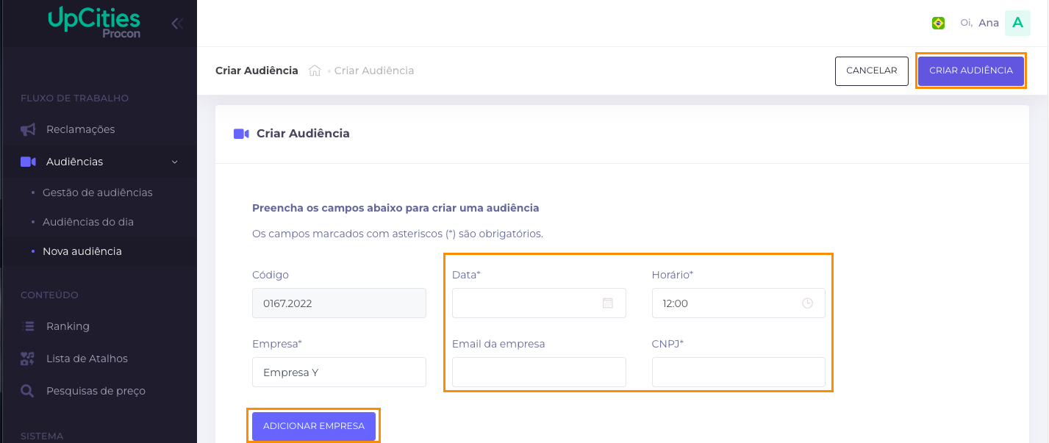Image resolution: width=1049 pixels, height=443 pixels.
Task: Open Audiências do dia submenu item
Action: point(88,222)
